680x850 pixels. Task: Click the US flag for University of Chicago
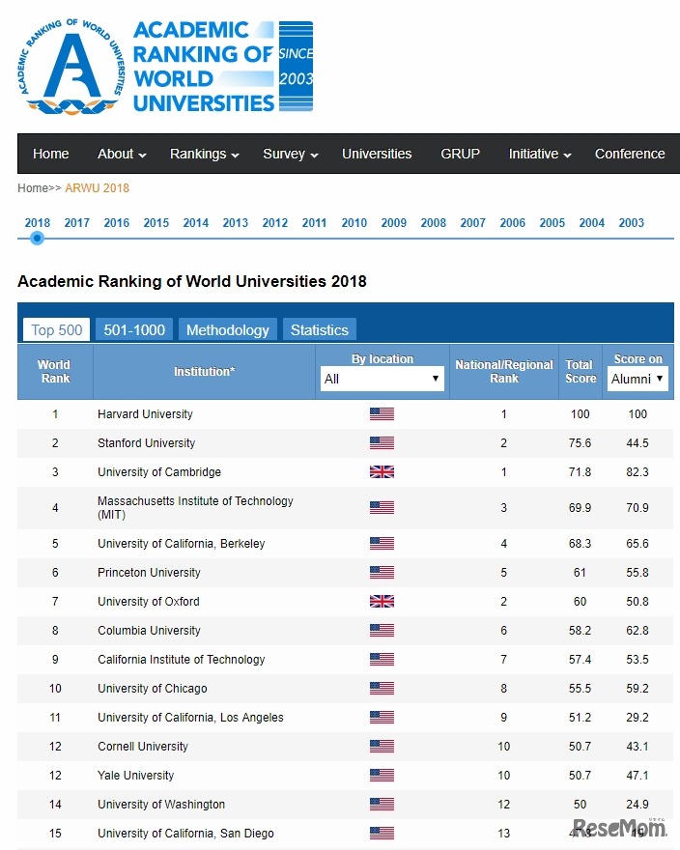point(382,689)
